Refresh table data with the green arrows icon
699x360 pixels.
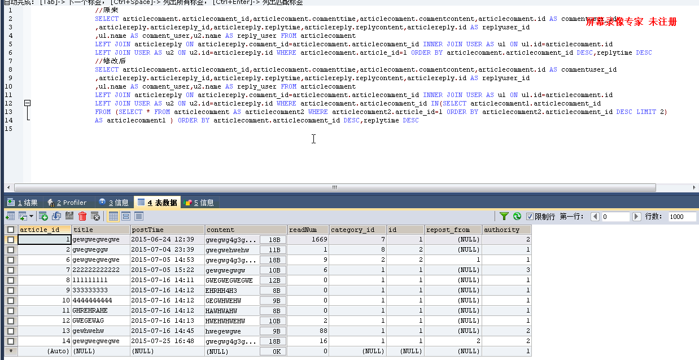pyautogui.click(x=517, y=216)
